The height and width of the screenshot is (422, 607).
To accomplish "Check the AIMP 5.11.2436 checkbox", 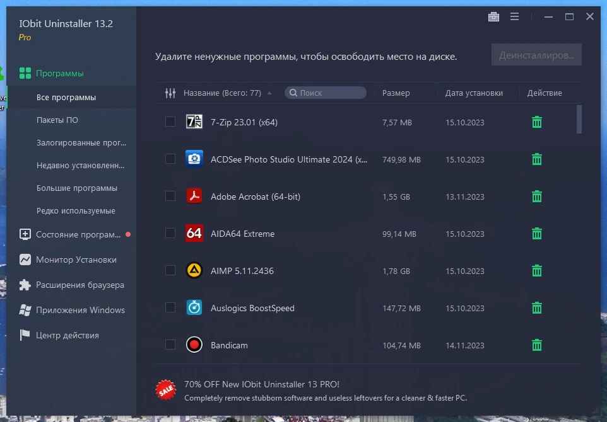I will point(170,270).
